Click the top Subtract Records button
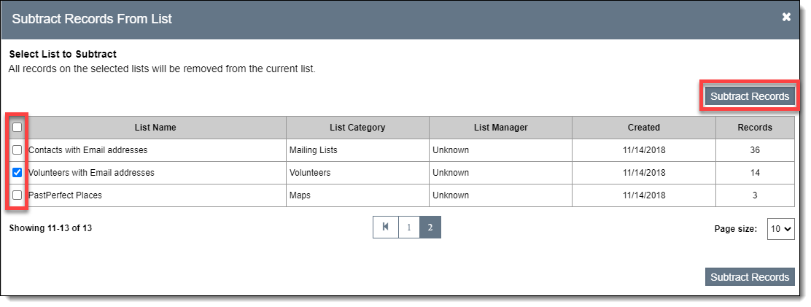 pos(749,96)
